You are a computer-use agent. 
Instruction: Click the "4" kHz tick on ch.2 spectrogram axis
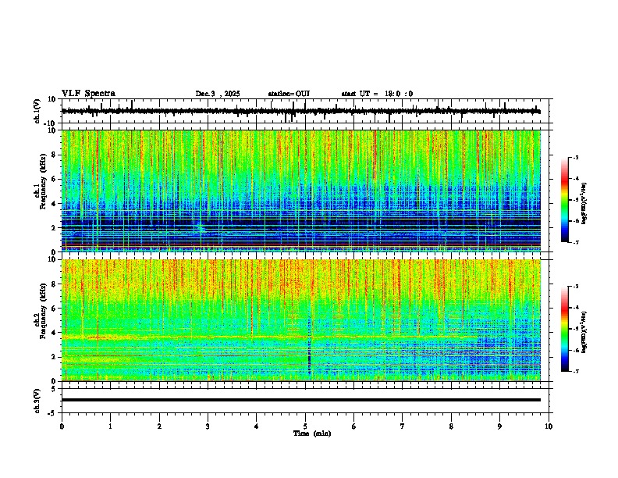(54, 333)
